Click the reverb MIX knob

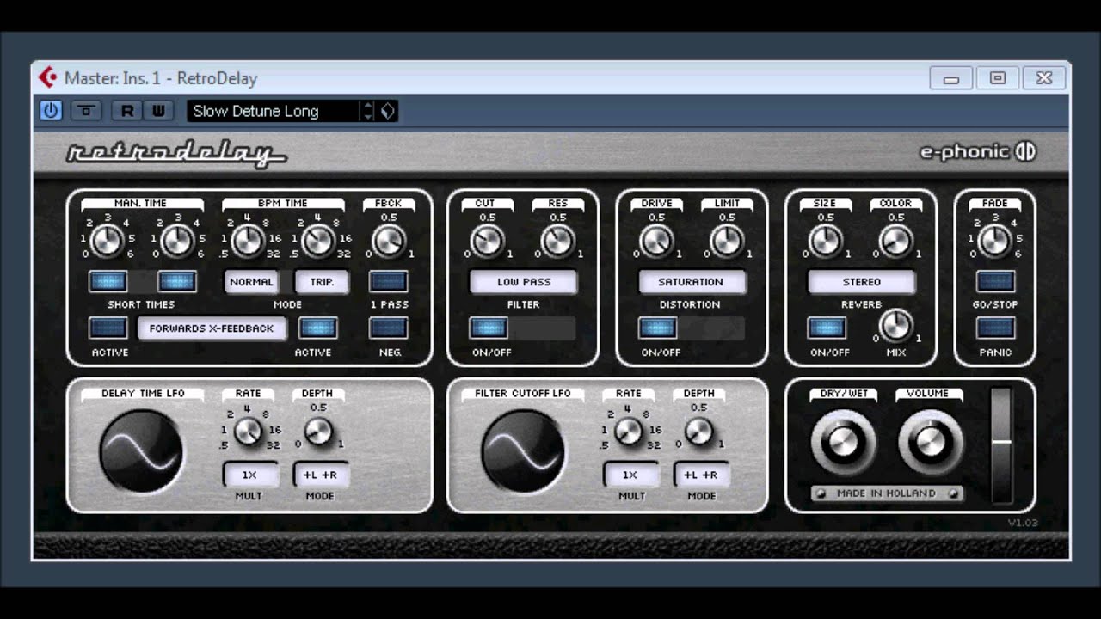click(x=896, y=326)
